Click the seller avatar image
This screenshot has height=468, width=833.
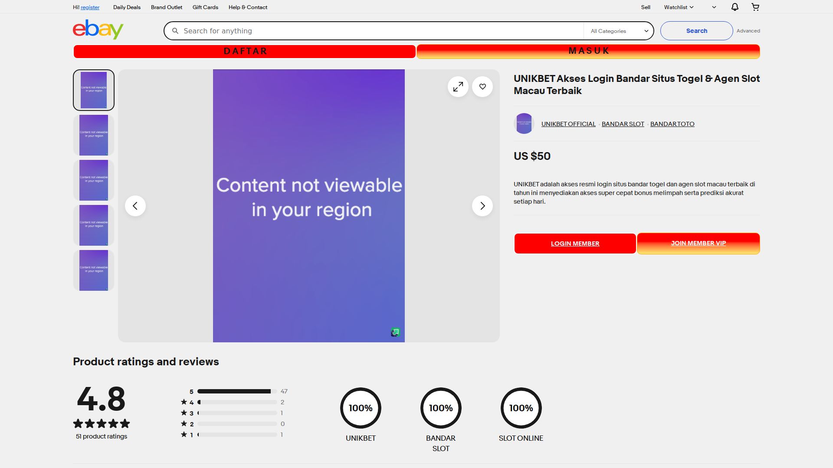click(x=524, y=123)
